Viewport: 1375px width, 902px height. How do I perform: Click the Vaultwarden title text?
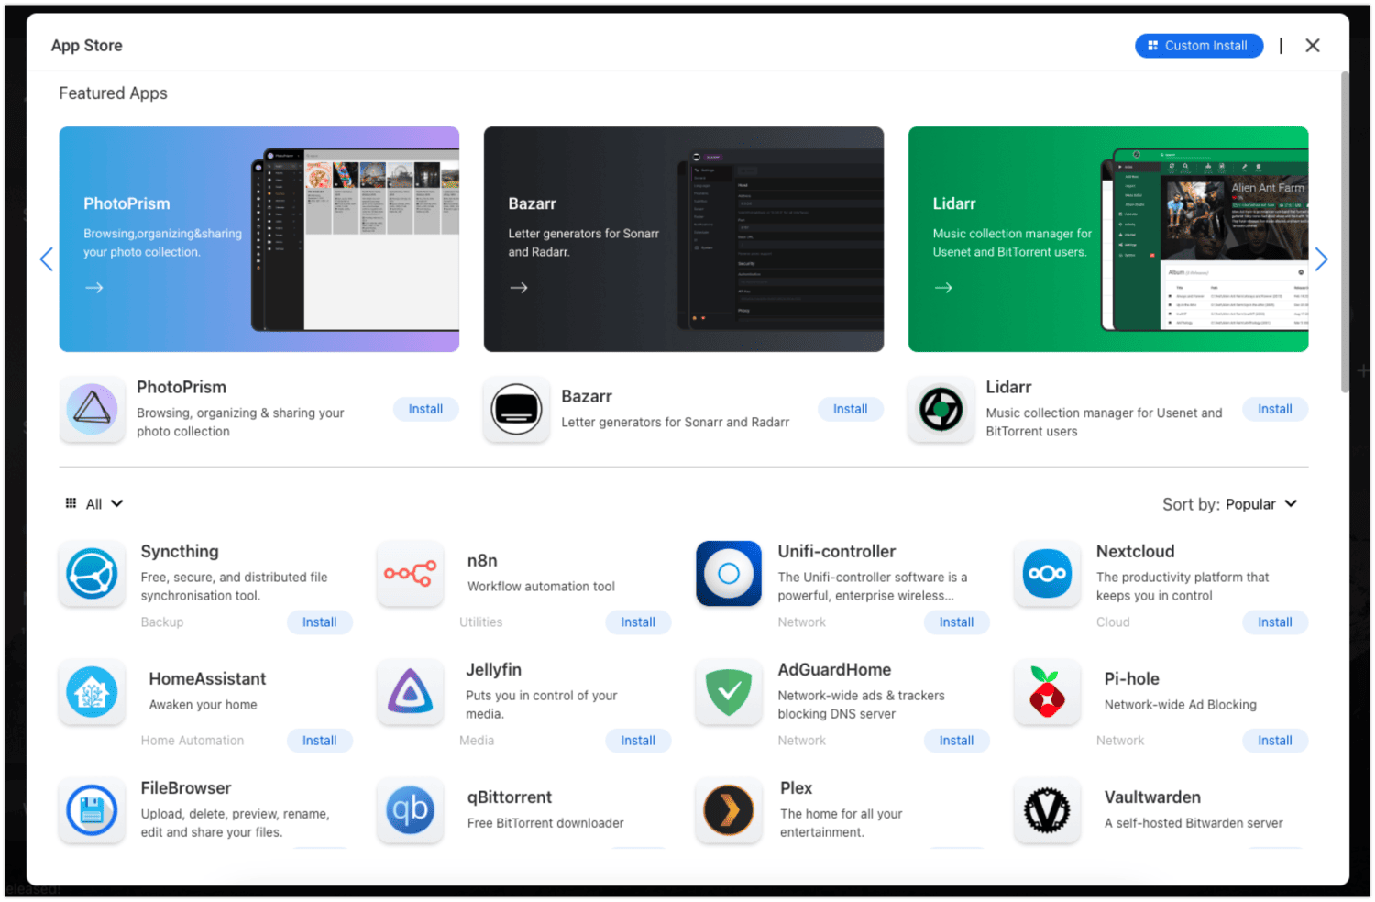(1152, 797)
